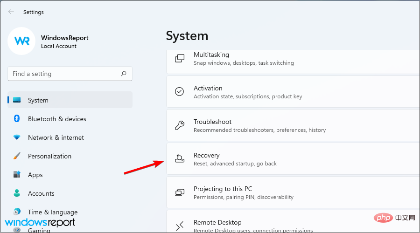Open the WindowsReport account avatar
This screenshot has width=420, height=233.
pos(21,41)
